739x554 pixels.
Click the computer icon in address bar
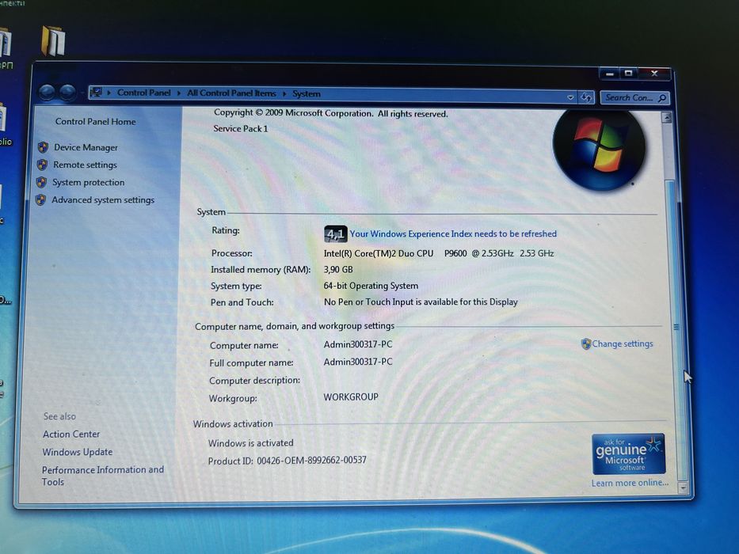tap(96, 93)
